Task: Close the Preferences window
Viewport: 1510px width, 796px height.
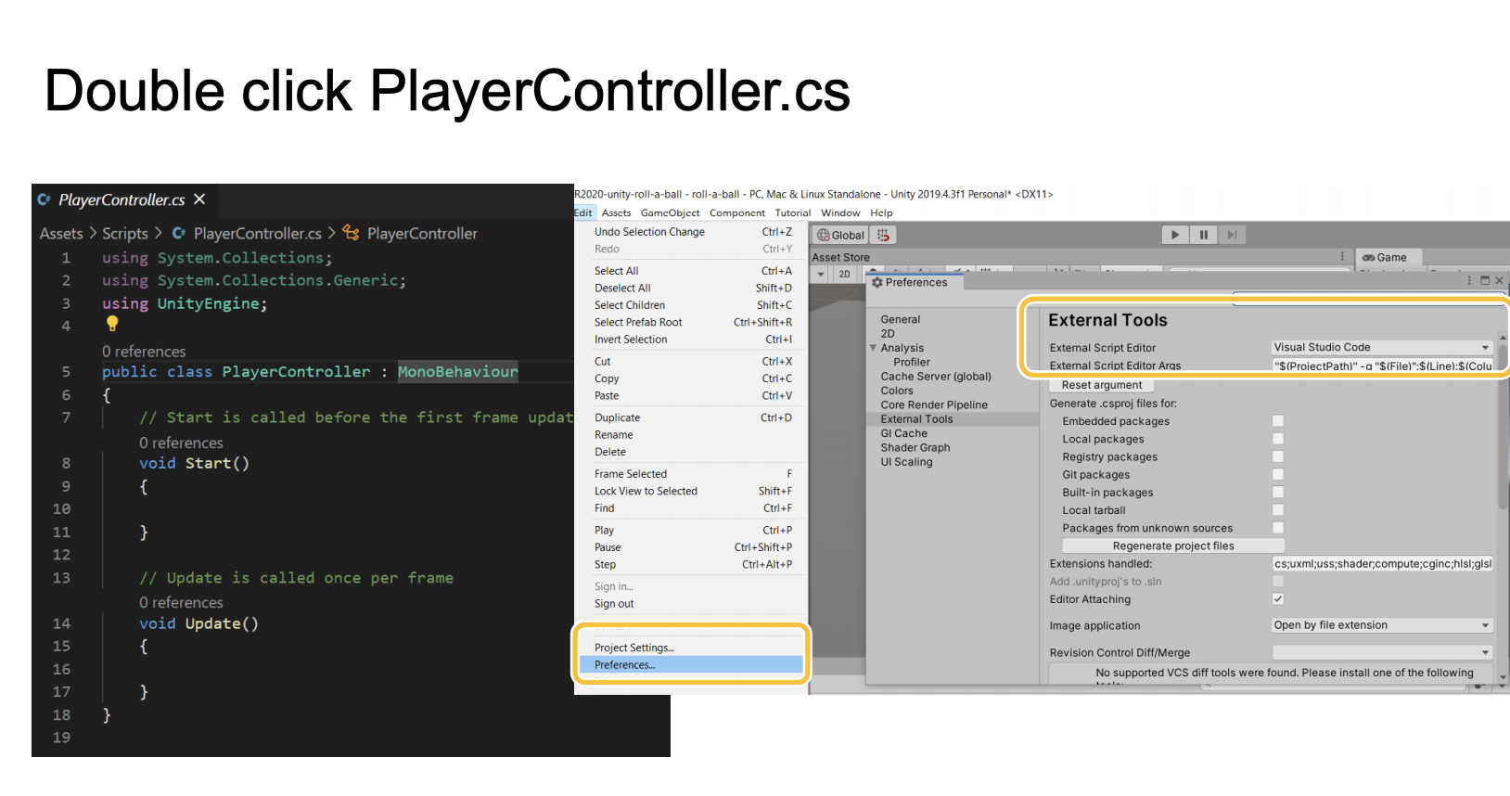Action: point(1499,280)
